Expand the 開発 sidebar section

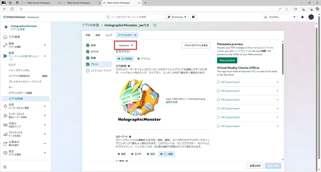click(x=45, y=45)
